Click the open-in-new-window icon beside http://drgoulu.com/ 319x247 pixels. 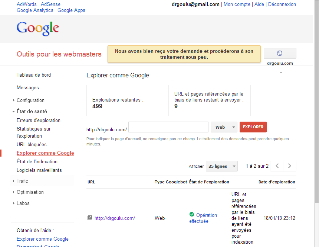(90, 218)
